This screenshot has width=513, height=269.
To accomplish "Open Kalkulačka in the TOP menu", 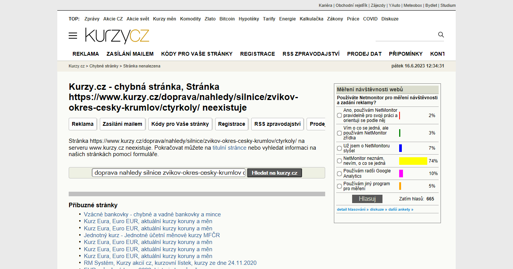I will coord(312,19).
